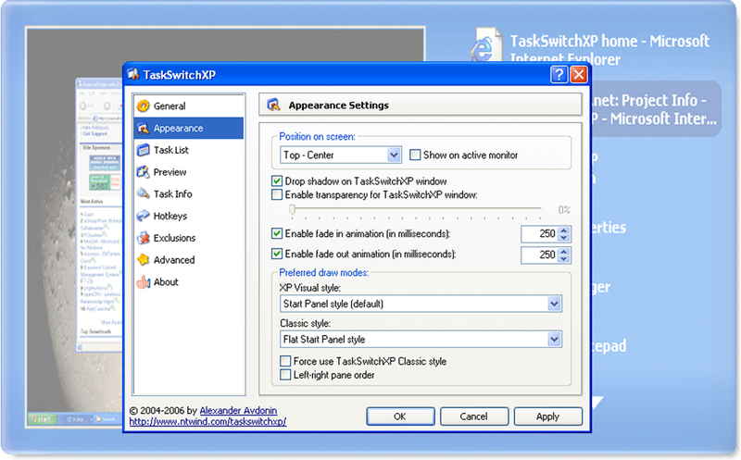
Task: Open the Exclusions settings page
Action: point(174,238)
